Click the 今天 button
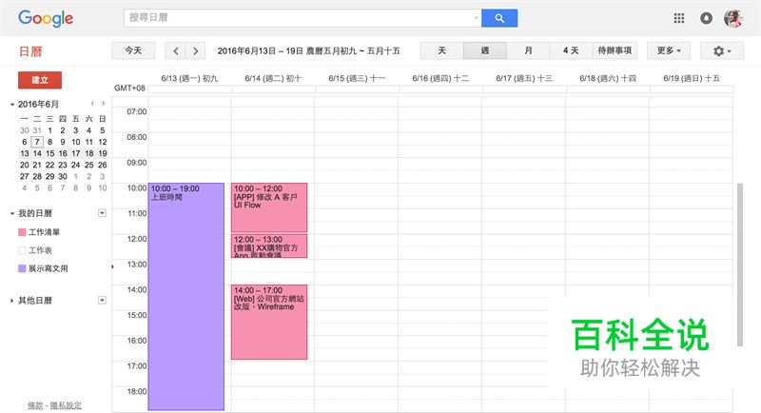761x413 pixels. coord(133,51)
